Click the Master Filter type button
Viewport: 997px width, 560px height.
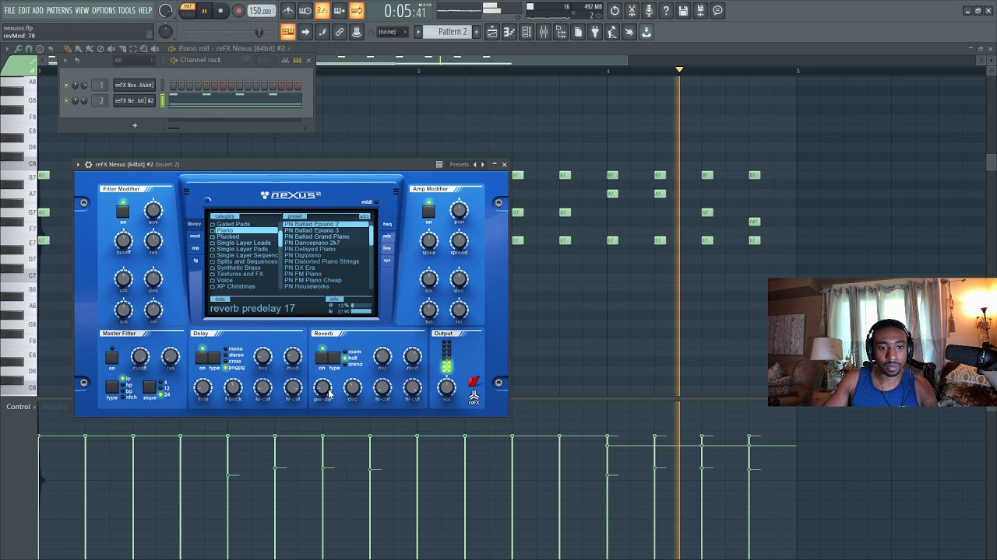pyautogui.click(x=111, y=387)
